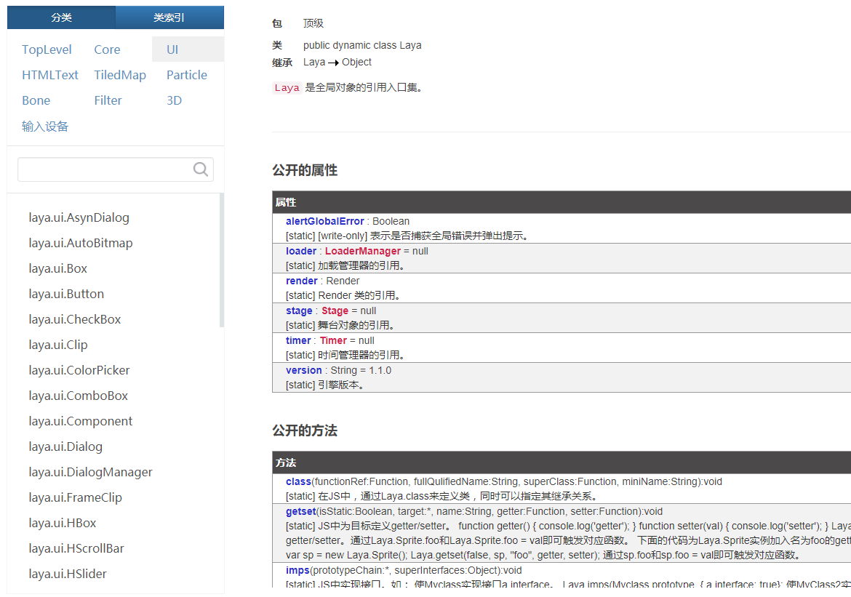Image resolution: width=851 pixels, height=597 pixels.
Task: Click the 顶级 package value
Action: [x=313, y=23]
